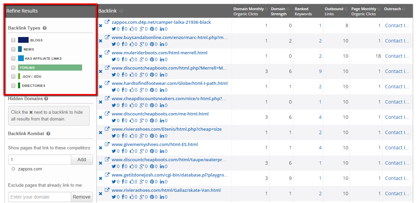Check the FORUMS filter checkbox
This screenshot has height=203, width=419.
pos(13,67)
